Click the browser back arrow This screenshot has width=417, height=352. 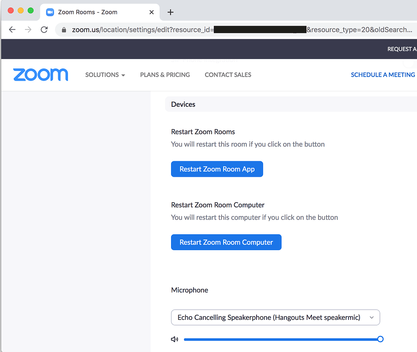coord(12,29)
